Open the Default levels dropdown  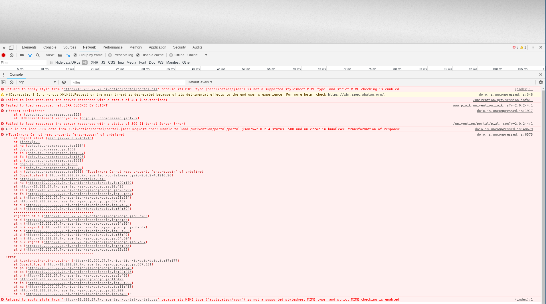[200, 82]
